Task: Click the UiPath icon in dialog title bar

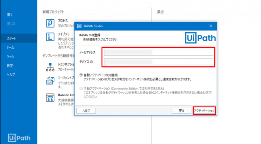Action: 79,26
